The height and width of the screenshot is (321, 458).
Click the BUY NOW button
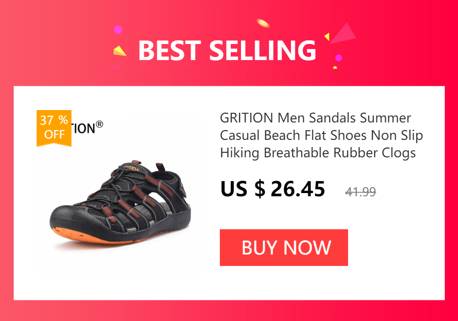(284, 248)
